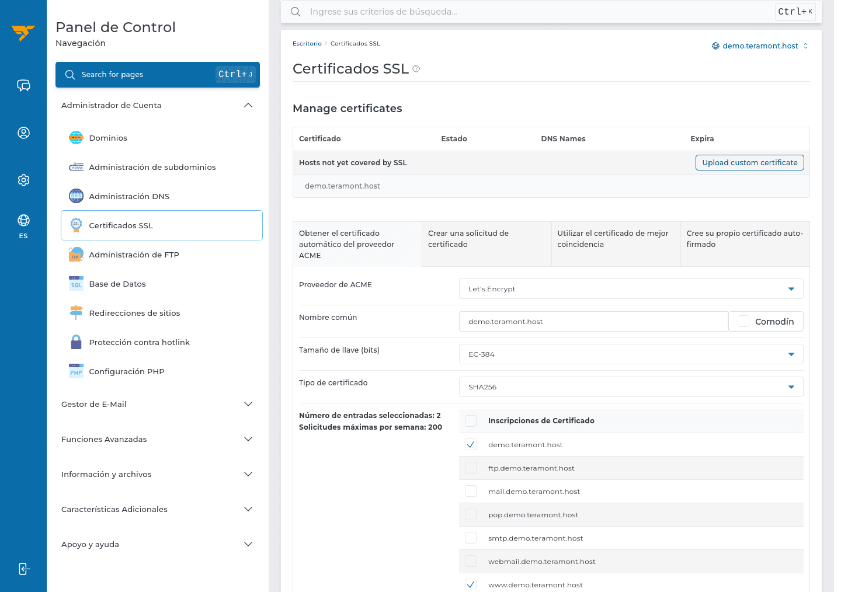
Task: Select Cree su propio certificado auto-firmado tab
Action: pos(745,244)
